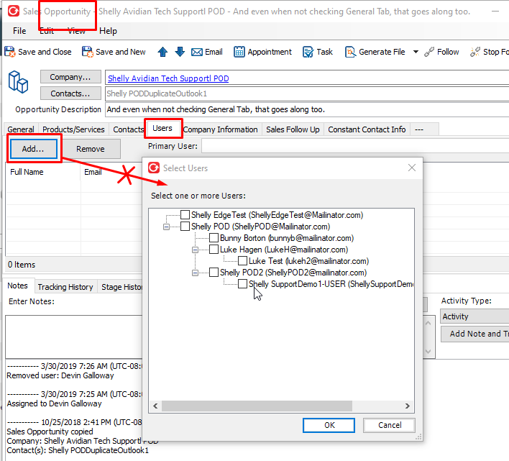Check the Shelly POD2 user
This screenshot has height=461, width=509.
click(214, 273)
